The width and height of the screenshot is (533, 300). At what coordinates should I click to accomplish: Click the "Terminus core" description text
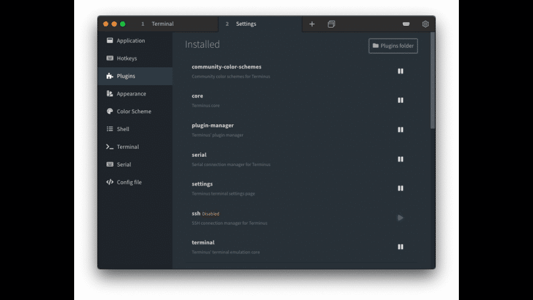206,106
